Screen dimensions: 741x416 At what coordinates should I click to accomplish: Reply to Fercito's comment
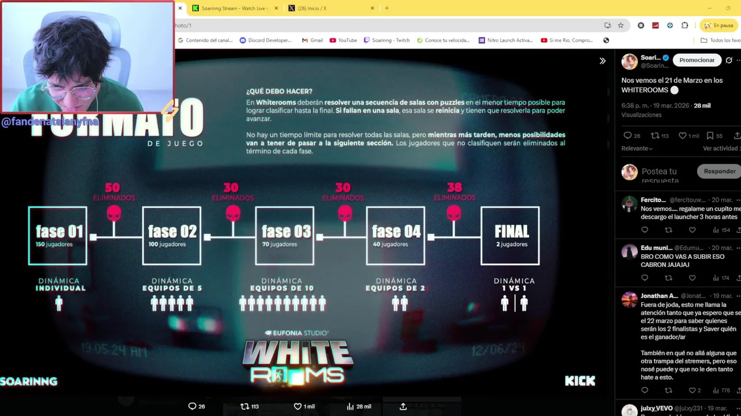(x=645, y=230)
